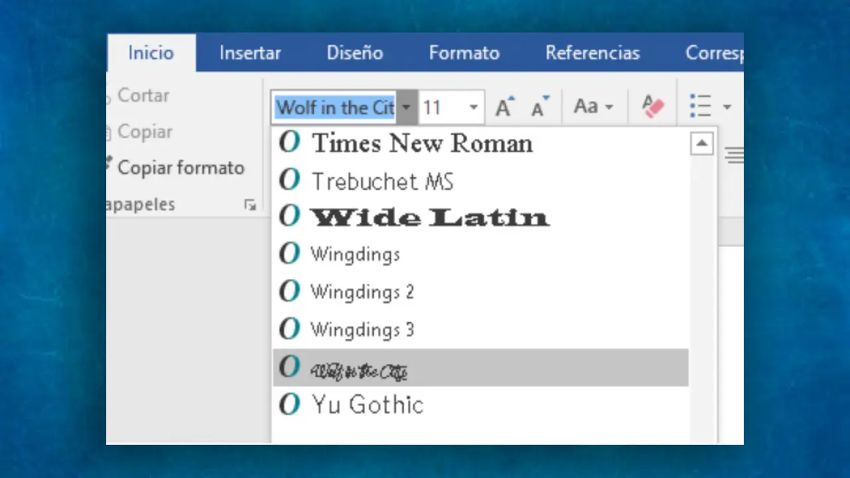Open the font size dropdown arrow
Screen dimensions: 850x478
473,108
